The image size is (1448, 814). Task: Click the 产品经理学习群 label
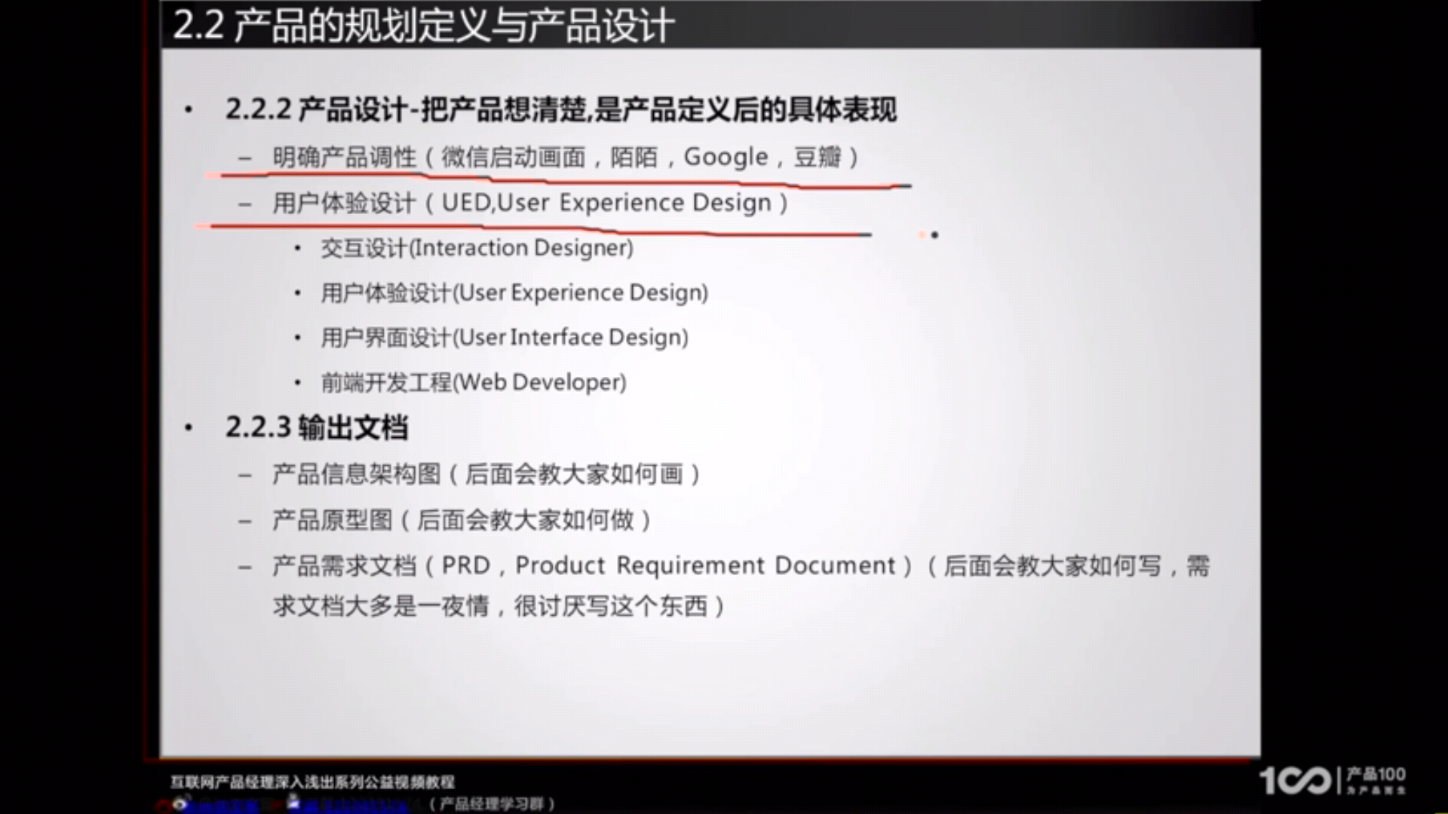coord(492,804)
